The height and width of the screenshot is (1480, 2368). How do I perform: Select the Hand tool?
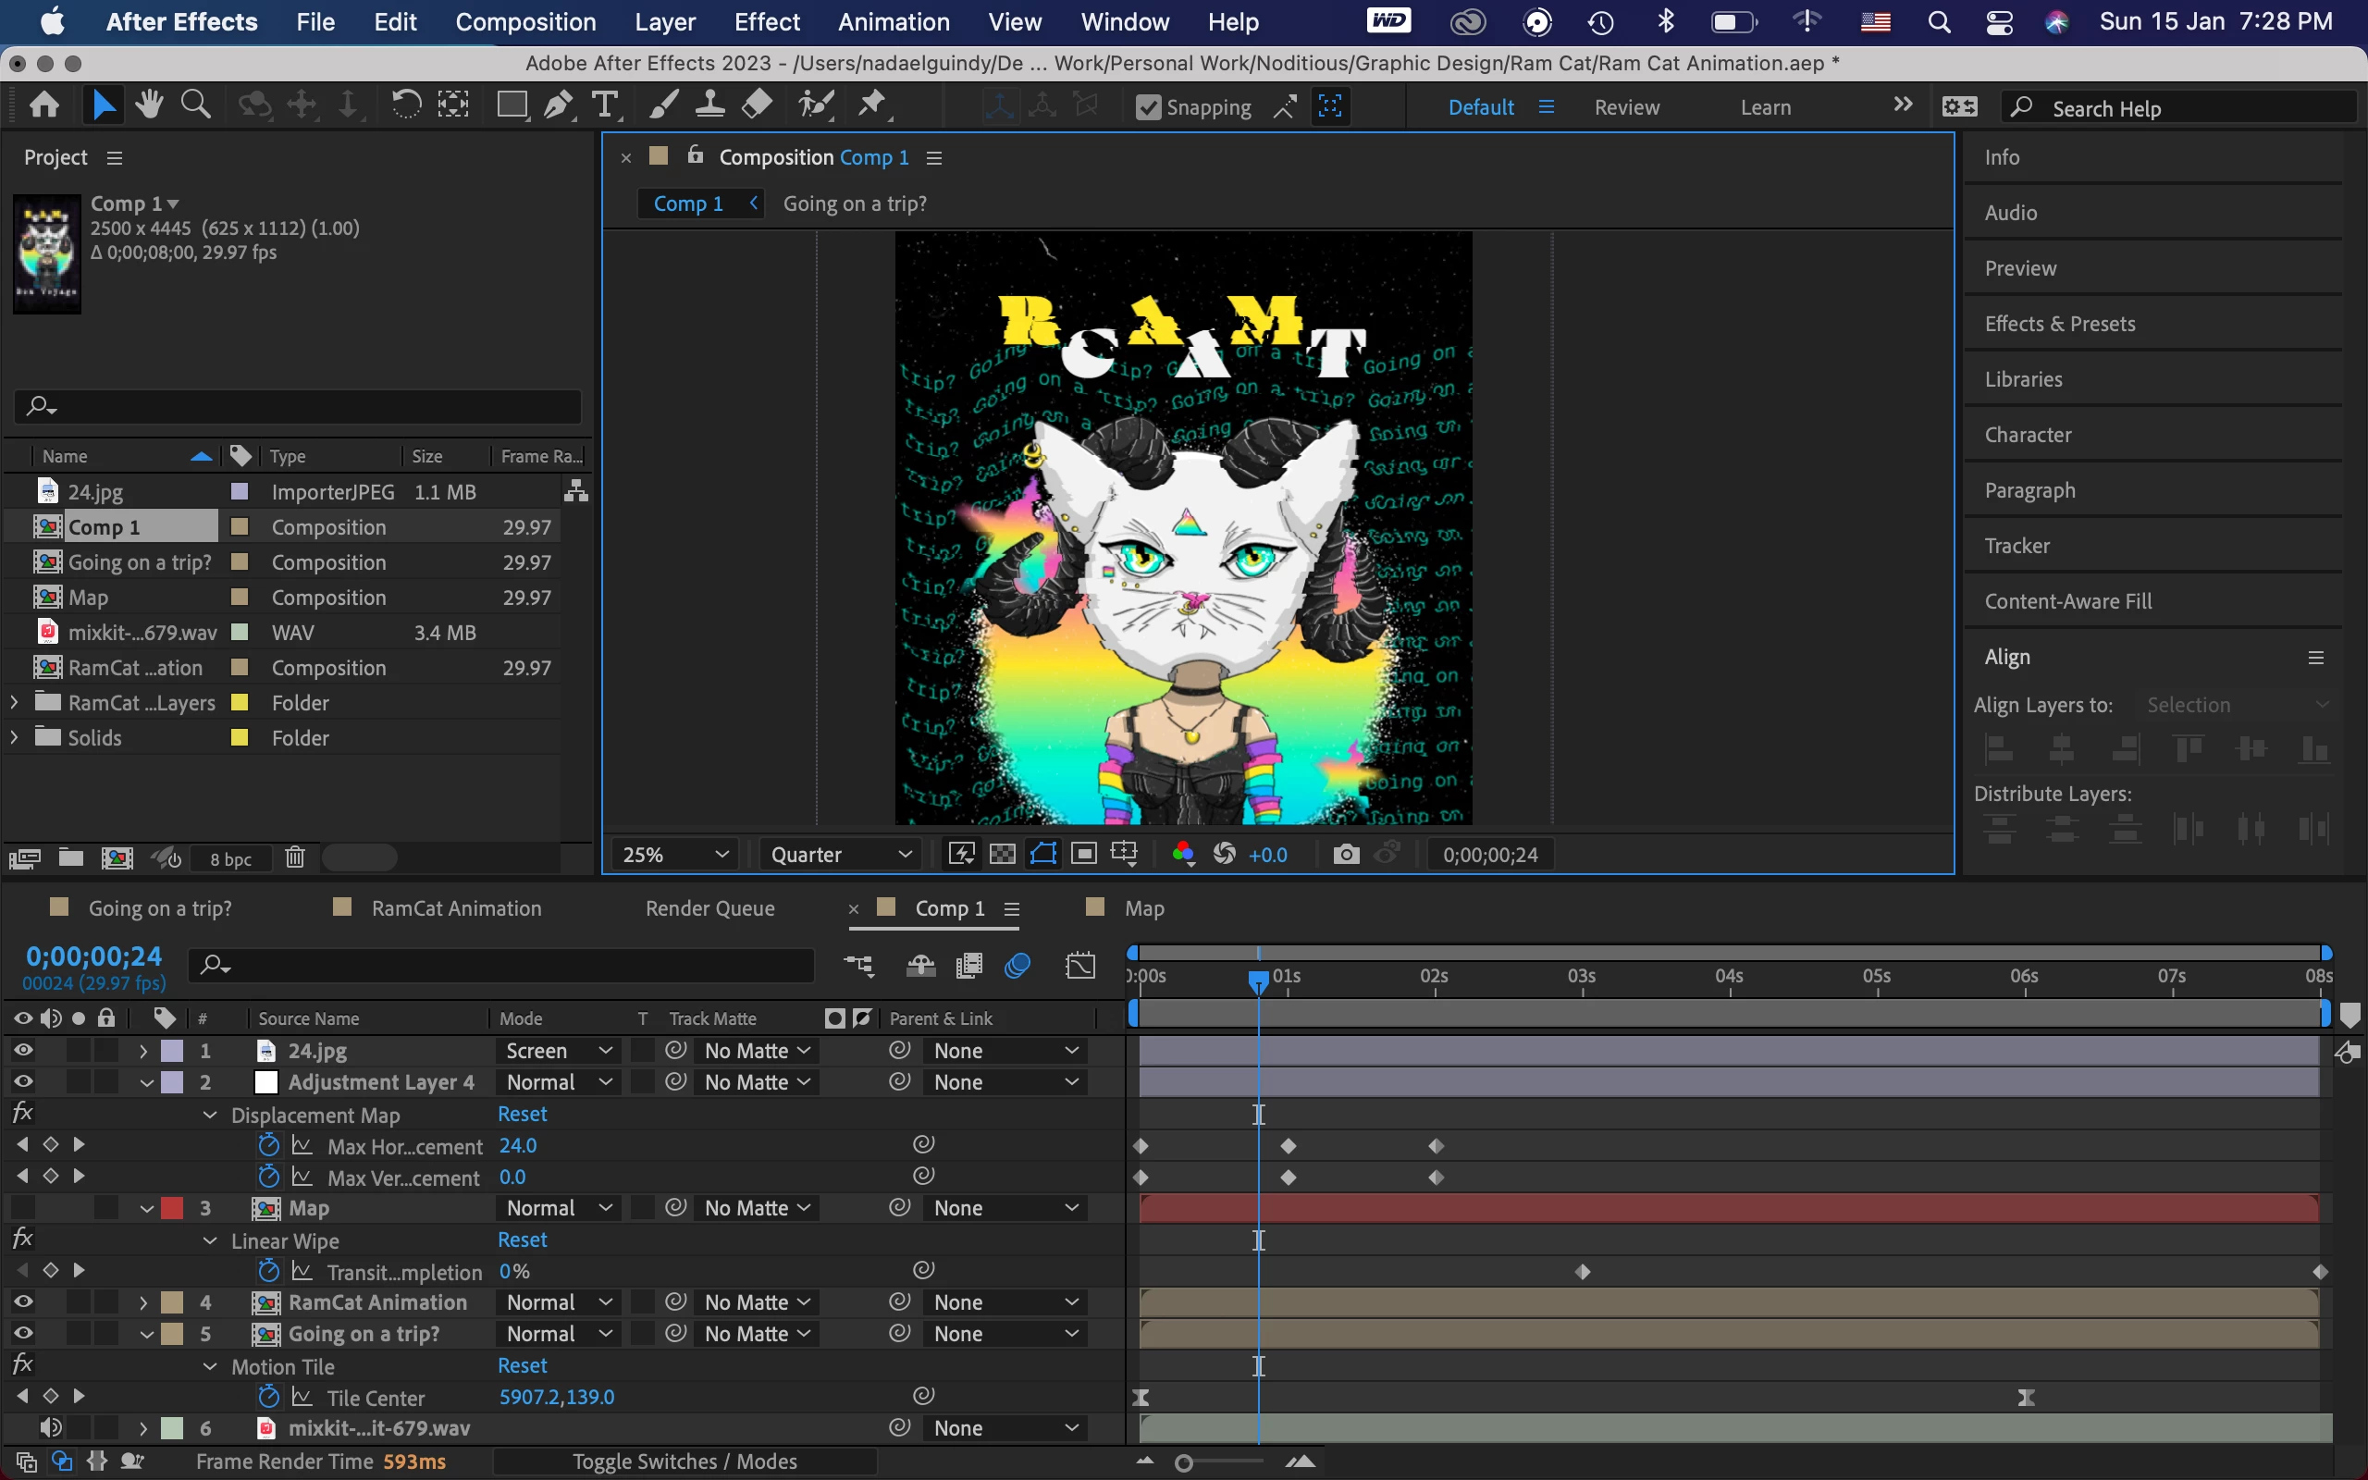click(x=149, y=105)
